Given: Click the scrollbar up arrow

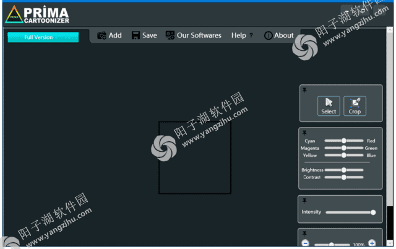Looking at the screenshot, I should pyautogui.click(x=390, y=30).
